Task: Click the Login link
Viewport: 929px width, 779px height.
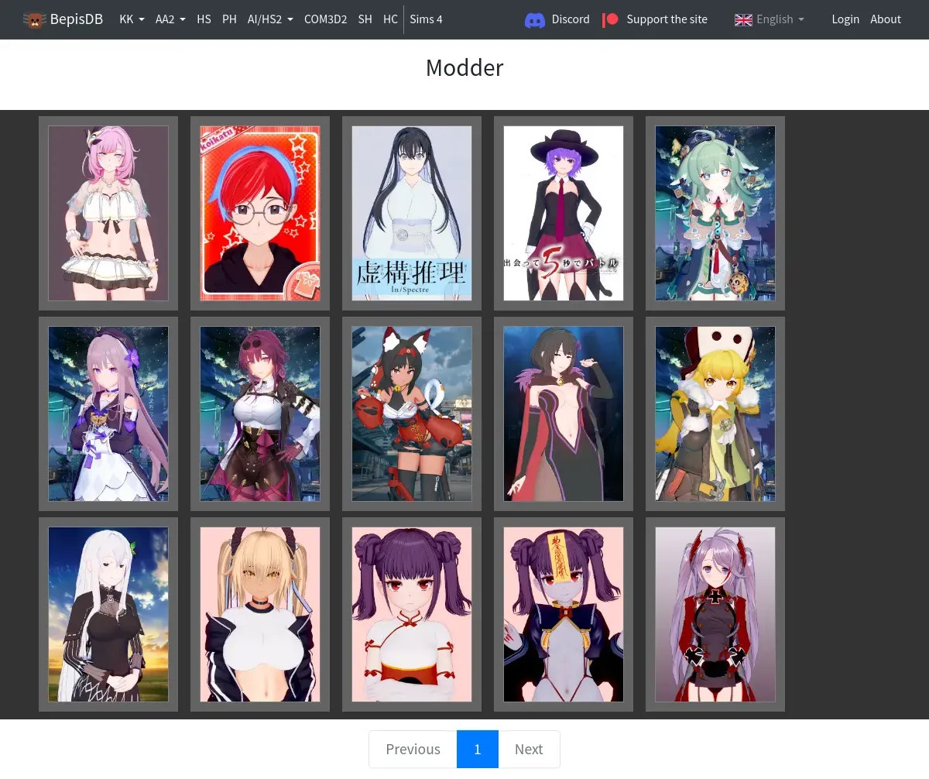Action: tap(845, 19)
